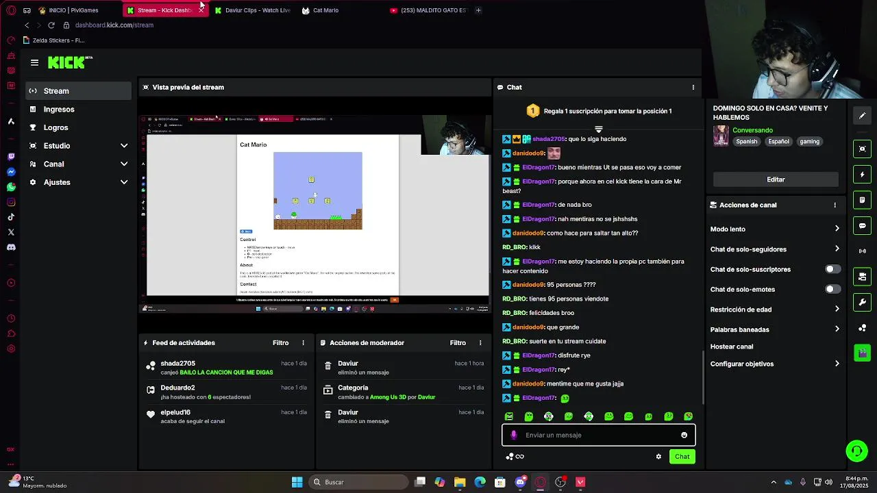The image size is (877, 493).
Task: Click the browser reload button
Action: (51, 25)
